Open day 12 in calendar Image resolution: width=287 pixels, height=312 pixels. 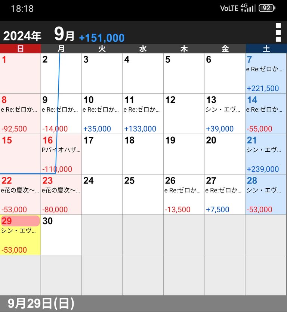pyautogui.click(x=184, y=114)
